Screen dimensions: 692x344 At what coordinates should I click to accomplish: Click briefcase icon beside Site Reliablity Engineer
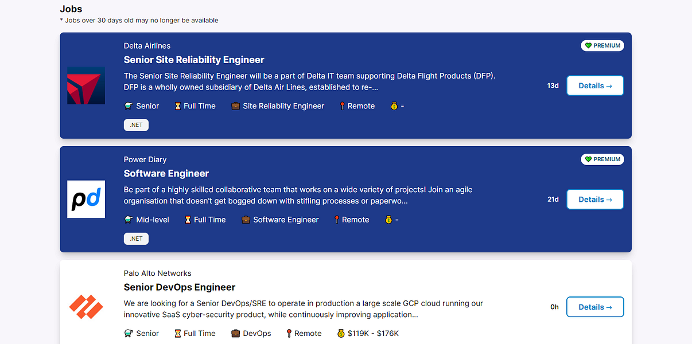(235, 106)
